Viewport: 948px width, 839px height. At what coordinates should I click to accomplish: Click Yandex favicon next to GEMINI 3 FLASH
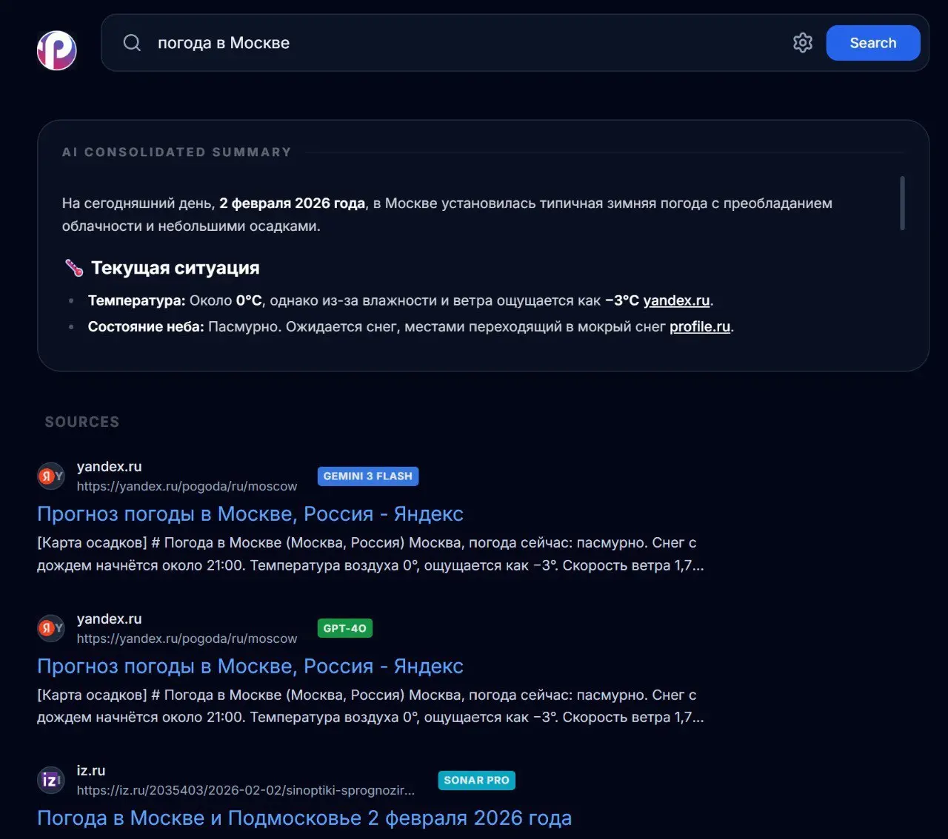tap(51, 476)
